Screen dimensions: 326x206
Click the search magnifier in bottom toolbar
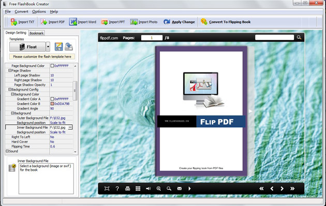pos(169,188)
